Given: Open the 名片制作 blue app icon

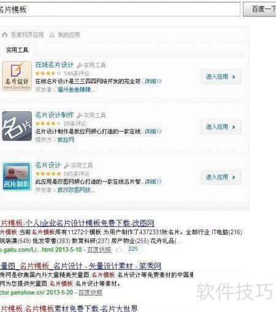Looking at the screenshot, I should [x=17, y=176].
